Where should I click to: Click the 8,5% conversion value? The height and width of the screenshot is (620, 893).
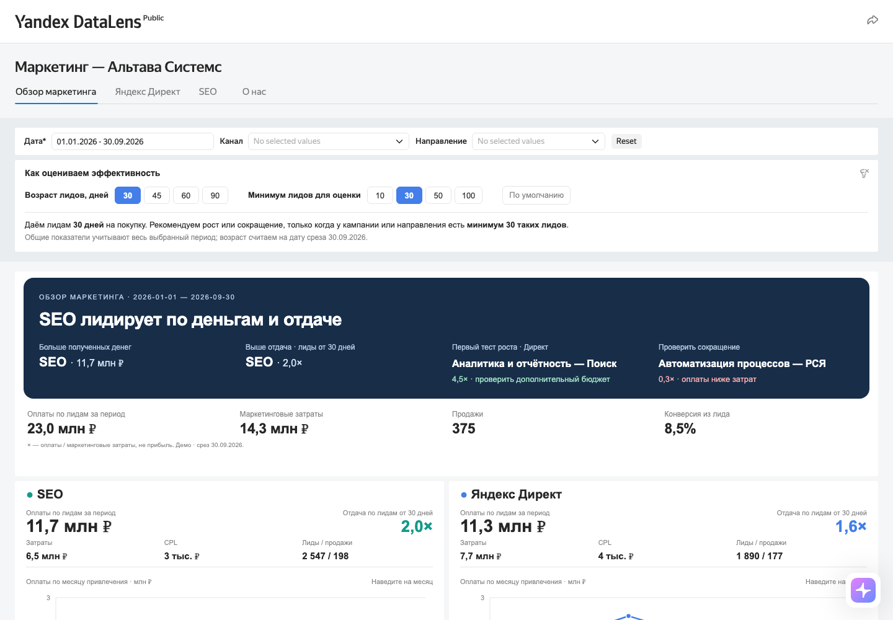point(680,429)
